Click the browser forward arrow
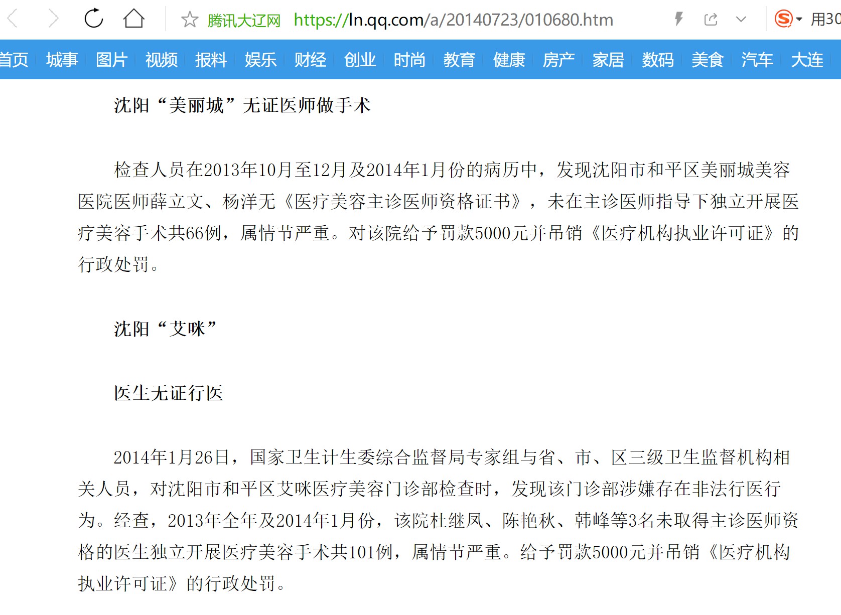 53,19
